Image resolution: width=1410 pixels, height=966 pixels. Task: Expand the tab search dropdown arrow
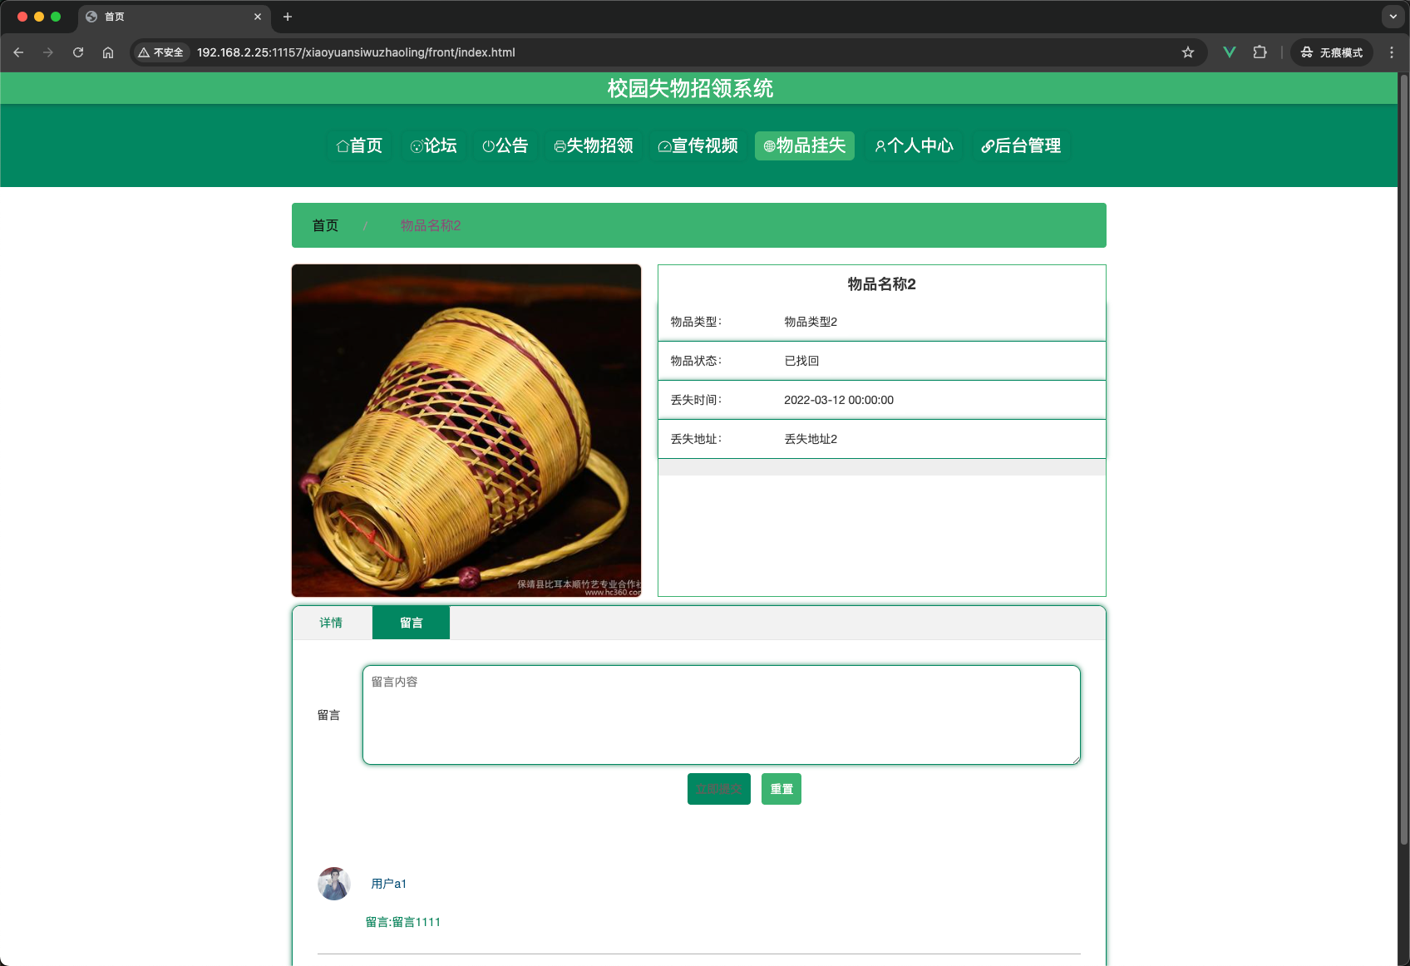tap(1393, 17)
